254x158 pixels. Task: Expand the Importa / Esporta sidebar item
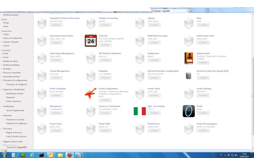point(1,42)
